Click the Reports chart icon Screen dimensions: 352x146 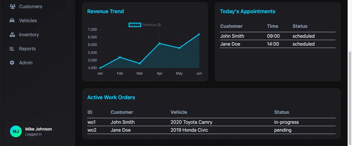click(12, 49)
